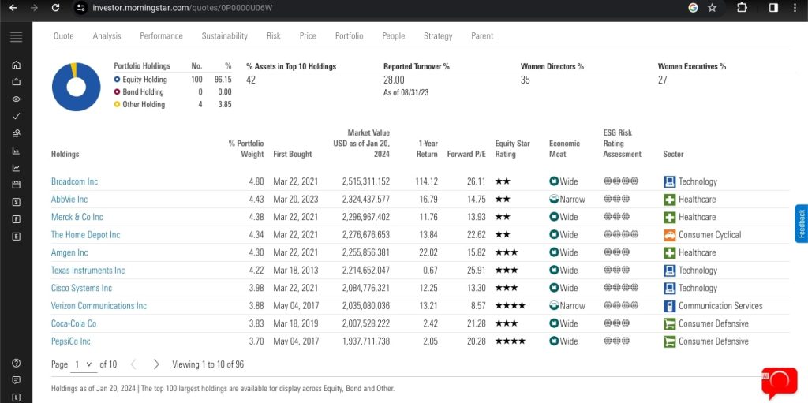Open the Sustainability tab
808x403 pixels.
[224, 36]
